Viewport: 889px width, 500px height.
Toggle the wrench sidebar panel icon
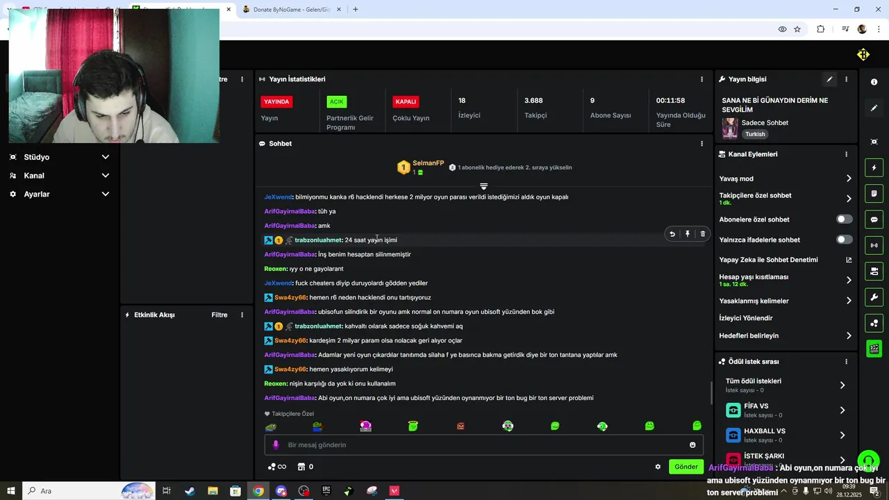pos(874,297)
